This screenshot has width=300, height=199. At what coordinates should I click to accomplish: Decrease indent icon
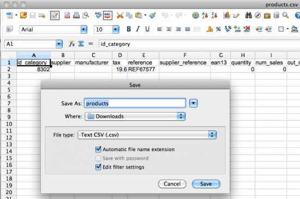click(x=259, y=29)
